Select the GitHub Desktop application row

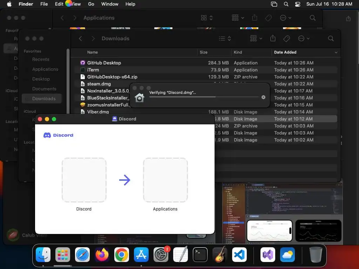tap(206, 63)
